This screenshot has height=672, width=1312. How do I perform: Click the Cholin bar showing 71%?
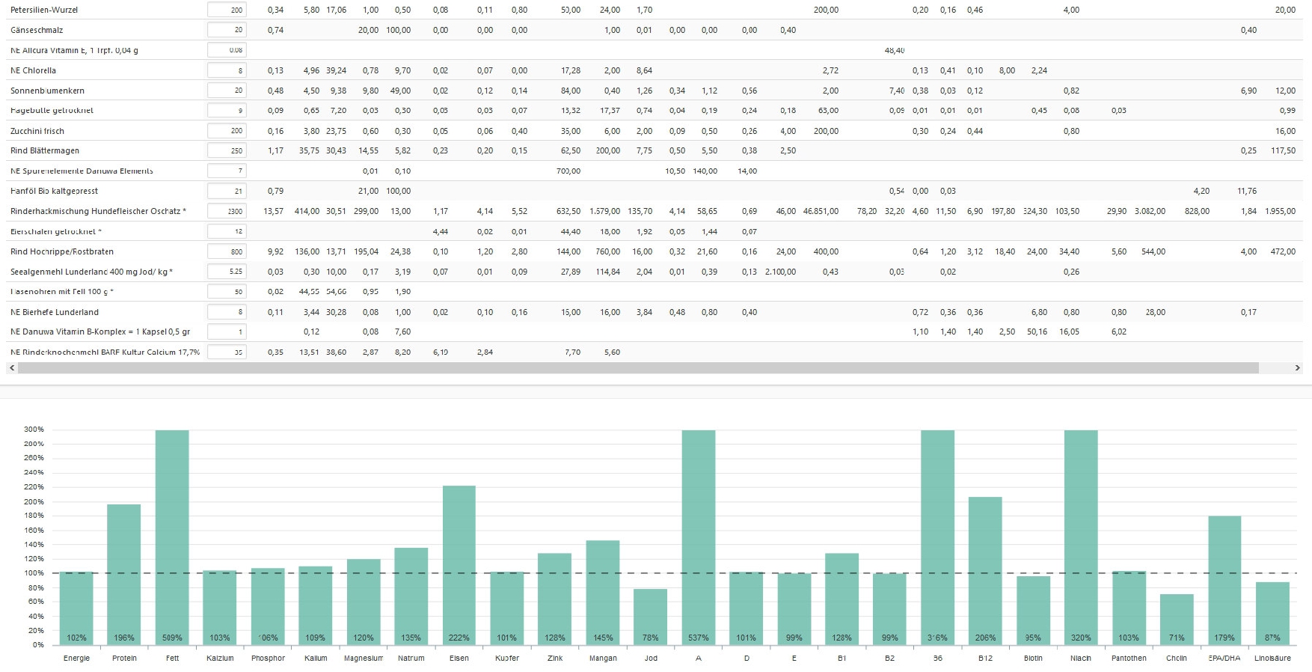point(1177,619)
